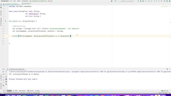
Task: Go to next highlighted error arrow
Action: point(170,6)
